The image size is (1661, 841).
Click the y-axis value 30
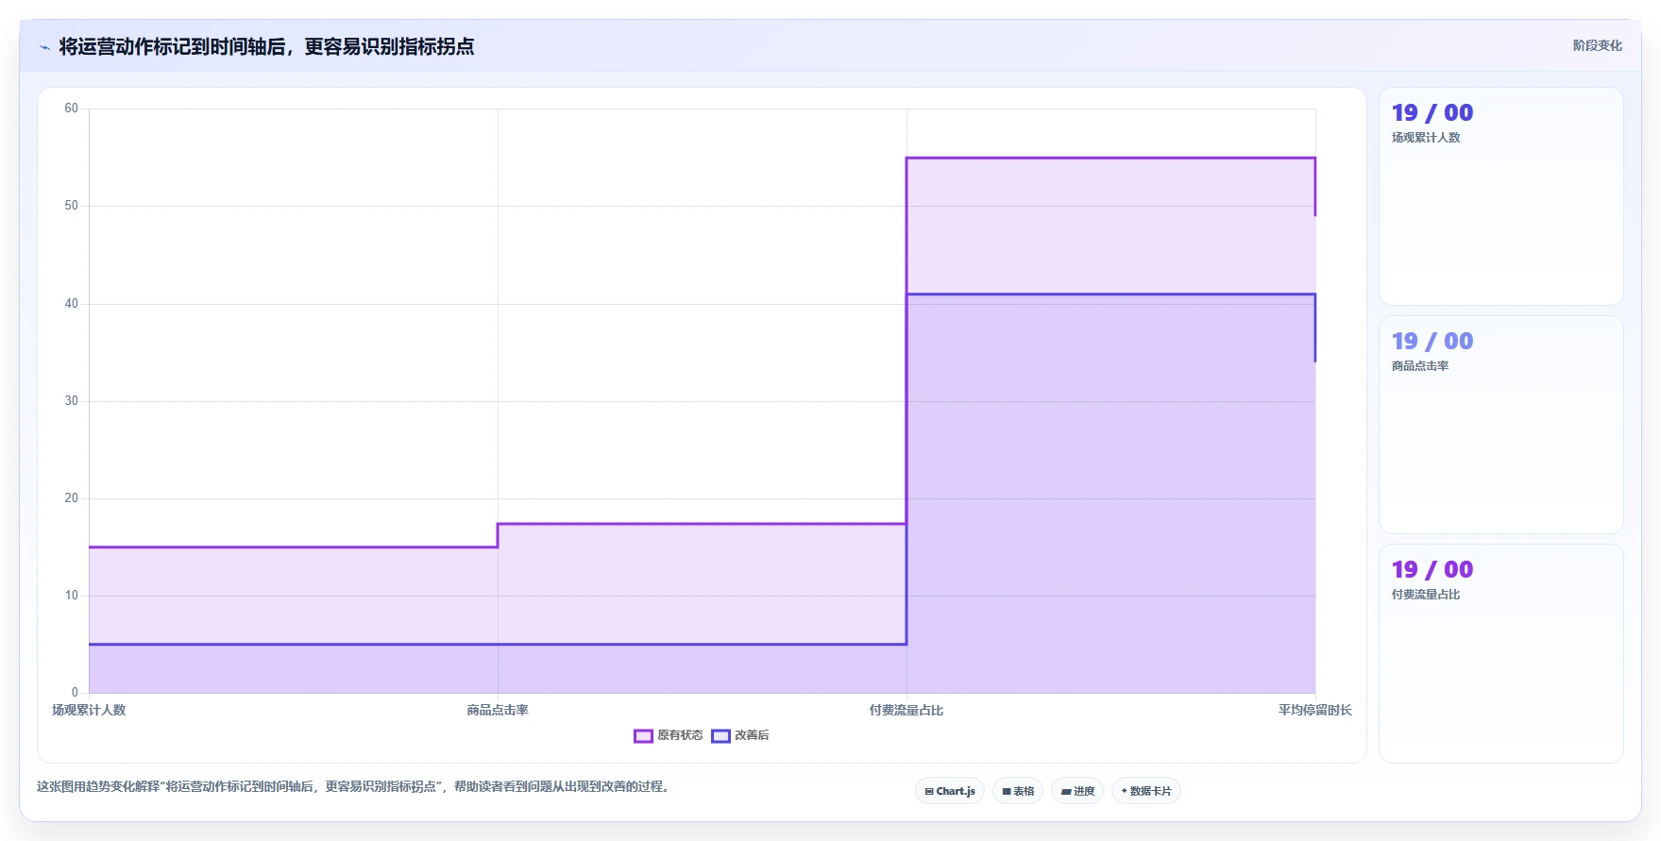pyautogui.click(x=72, y=400)
